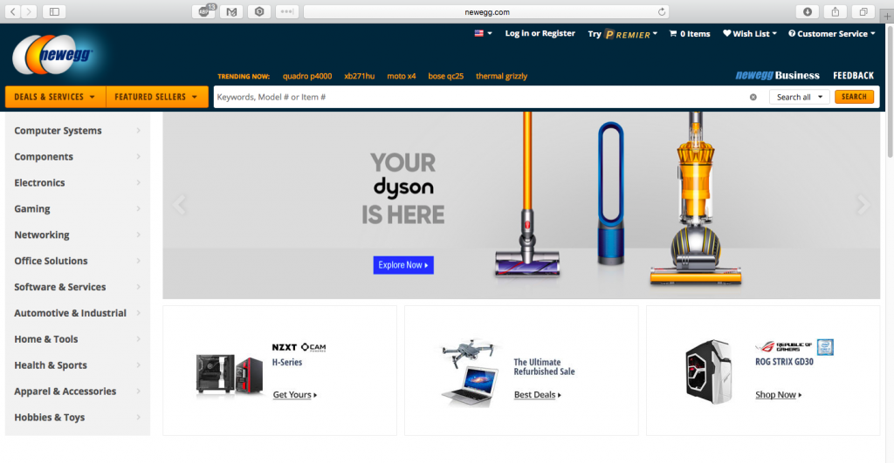Open Office Solutions category
This screenshot has width=894, height=463.
[x=78, y=261]
